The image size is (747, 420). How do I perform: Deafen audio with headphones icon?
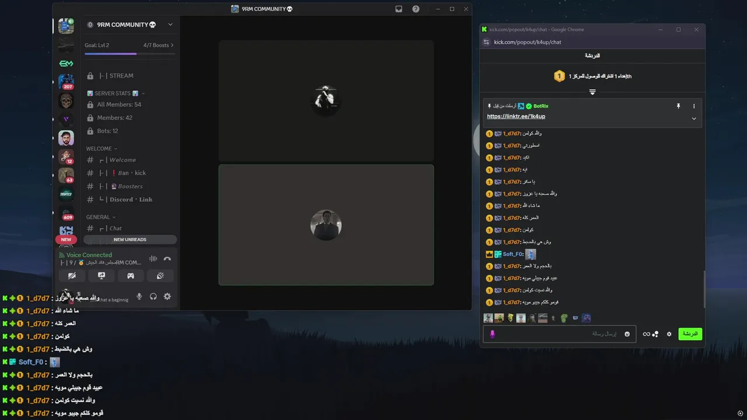(x=153, y=296)
